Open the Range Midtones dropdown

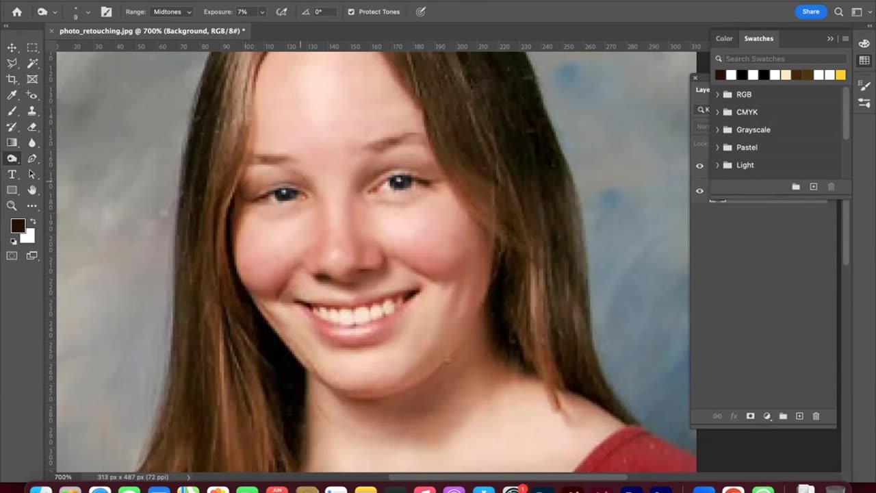[172, 12]
